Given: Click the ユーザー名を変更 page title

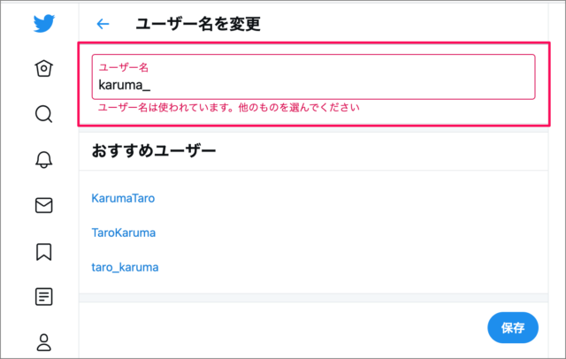Looking at the screenshot, I should point(197,25).
